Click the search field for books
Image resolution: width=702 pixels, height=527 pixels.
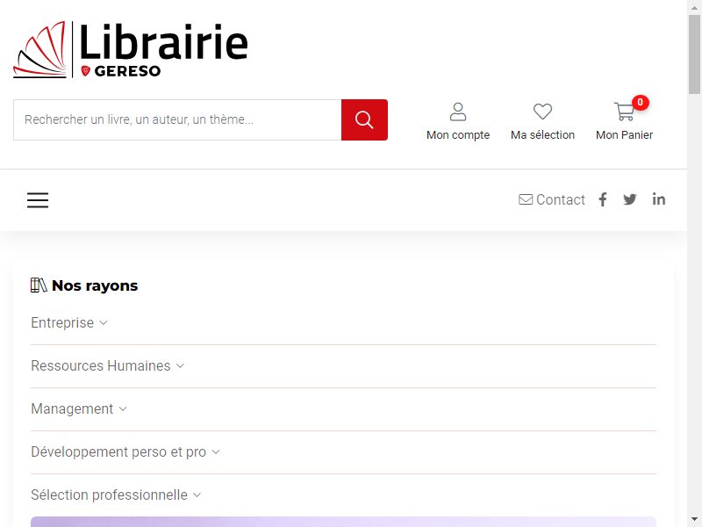pyautogui.click(x=177, y=119)
